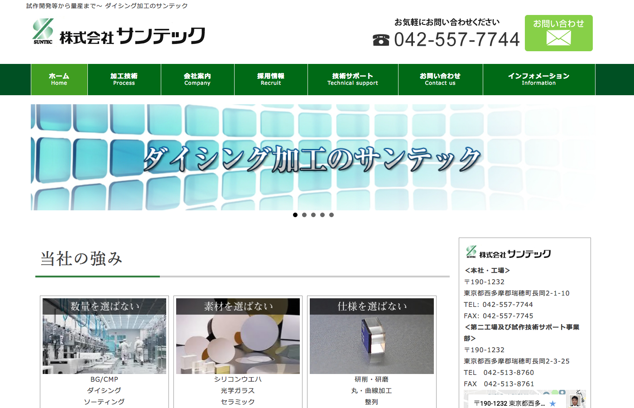634x408 pixels.
Task: Click the BG/CMP text
Action: coord(104,379)
